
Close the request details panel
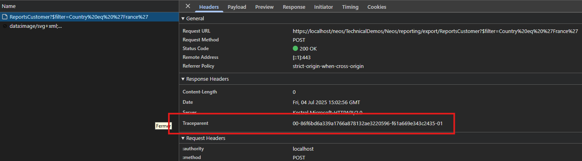pos(188,6)
